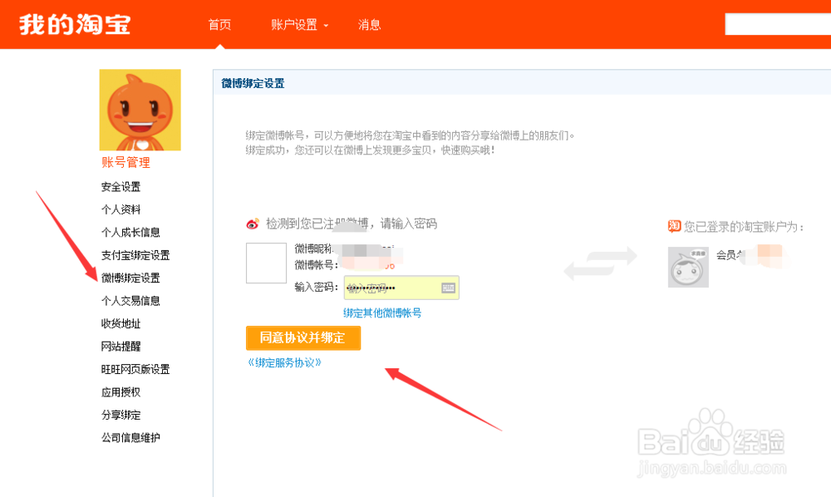The height and width of the screenshot is (497, 831).
Task: Click the Taobao member avatar image
Action: click(x=688, y=267)
